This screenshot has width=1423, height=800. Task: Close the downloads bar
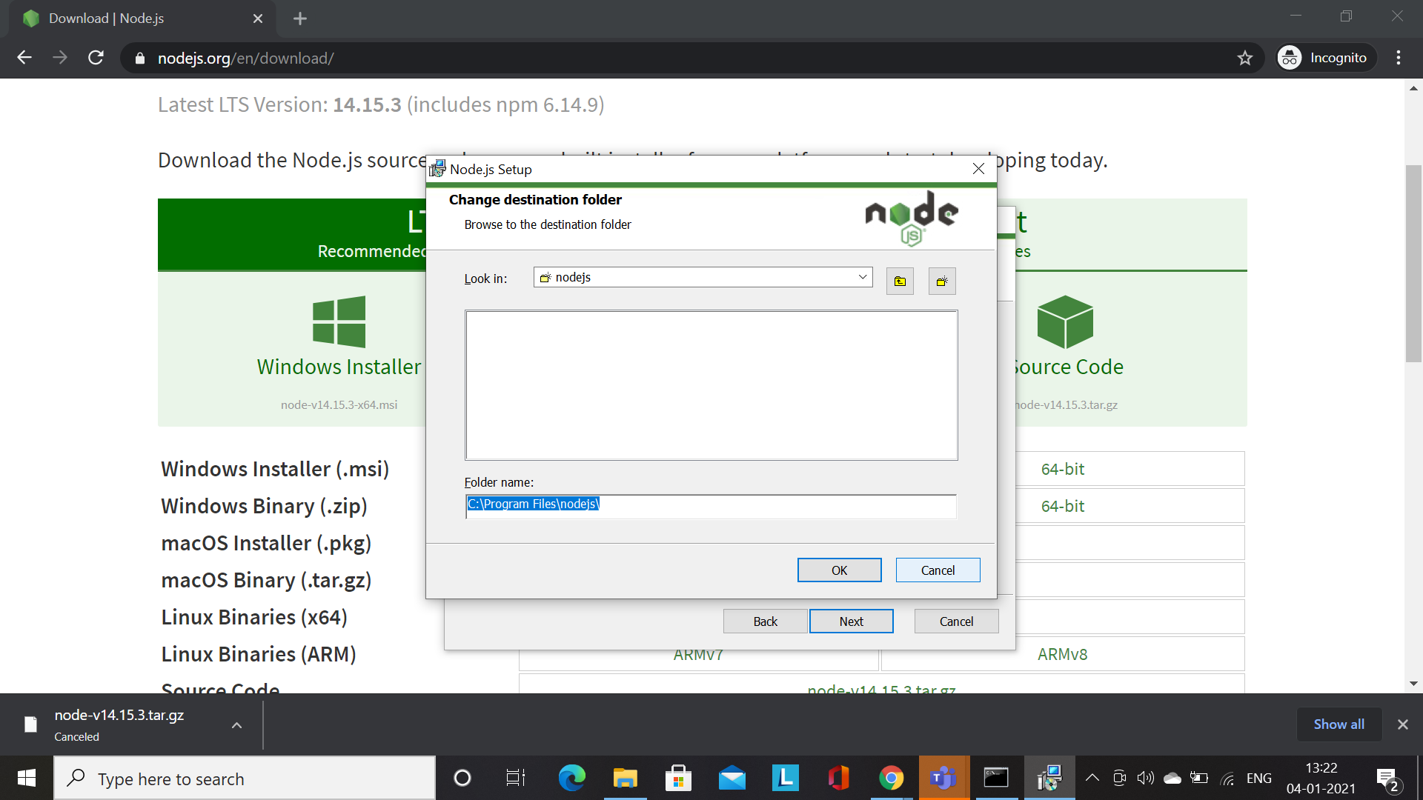coord(1402,724)
